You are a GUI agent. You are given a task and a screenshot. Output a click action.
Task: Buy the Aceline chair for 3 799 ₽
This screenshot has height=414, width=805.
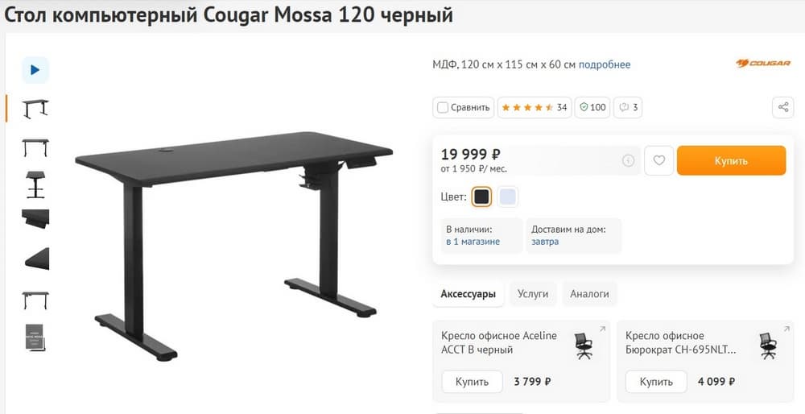click(x=473, y=382)
